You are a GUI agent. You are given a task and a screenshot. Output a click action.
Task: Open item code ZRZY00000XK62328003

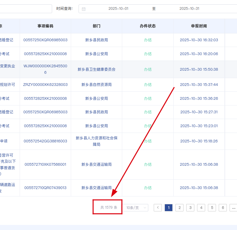point(45,85)
